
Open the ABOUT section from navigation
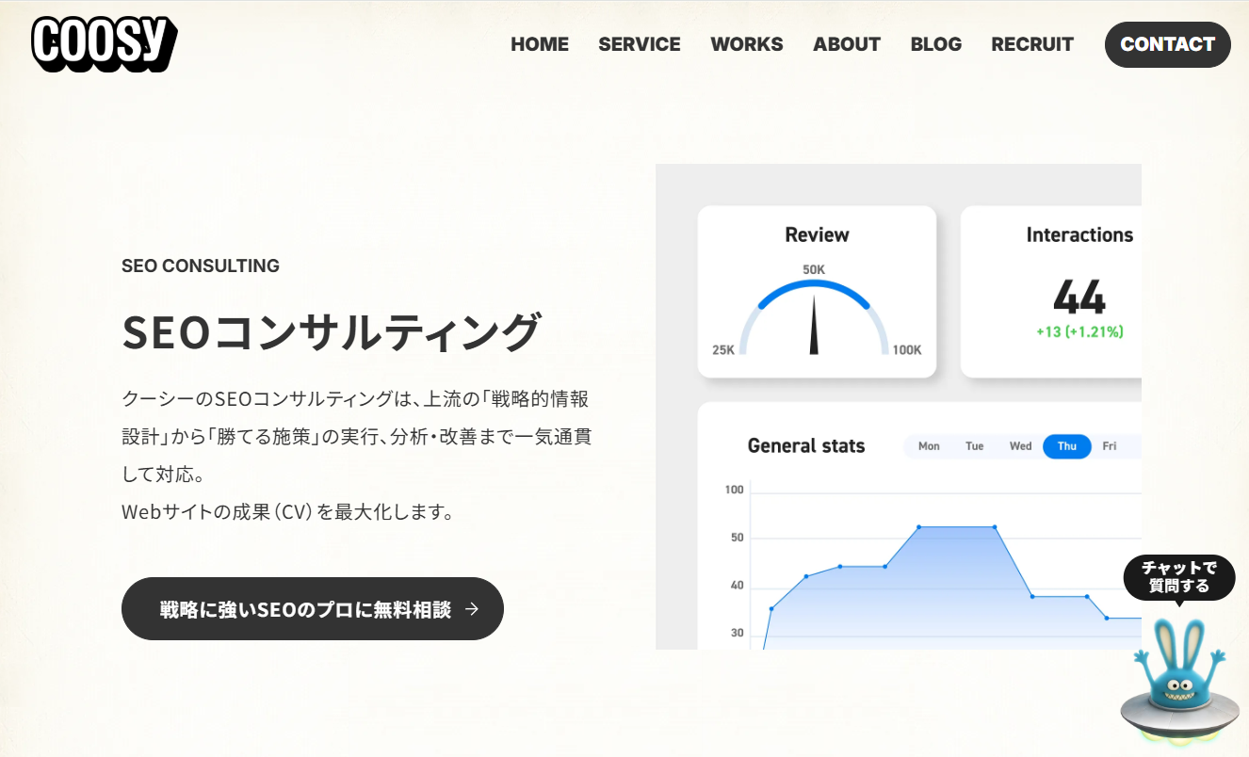point(846,43)
